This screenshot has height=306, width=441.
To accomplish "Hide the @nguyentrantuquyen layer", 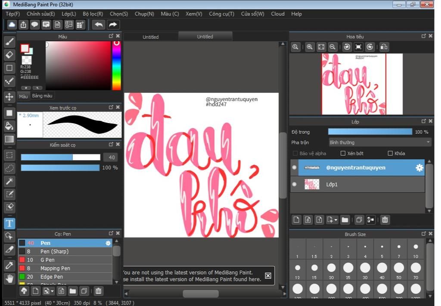I will click(x=295, y=167).
